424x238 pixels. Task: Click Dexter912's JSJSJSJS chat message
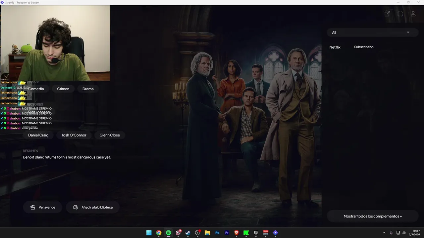click(x=23, y=88)
